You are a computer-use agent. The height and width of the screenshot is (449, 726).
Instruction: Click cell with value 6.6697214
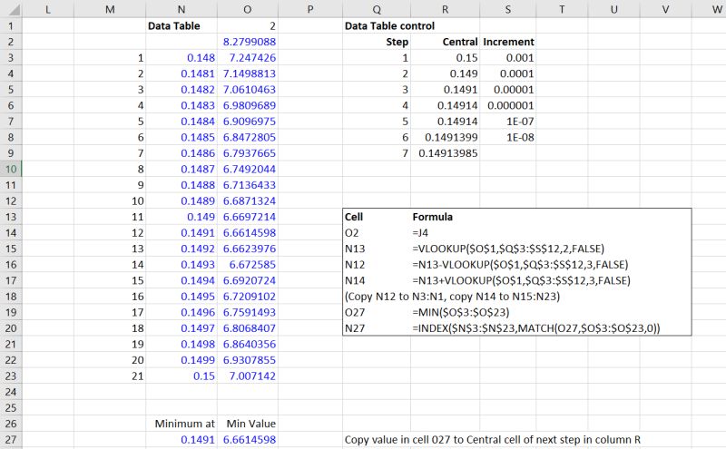point(248,217)
